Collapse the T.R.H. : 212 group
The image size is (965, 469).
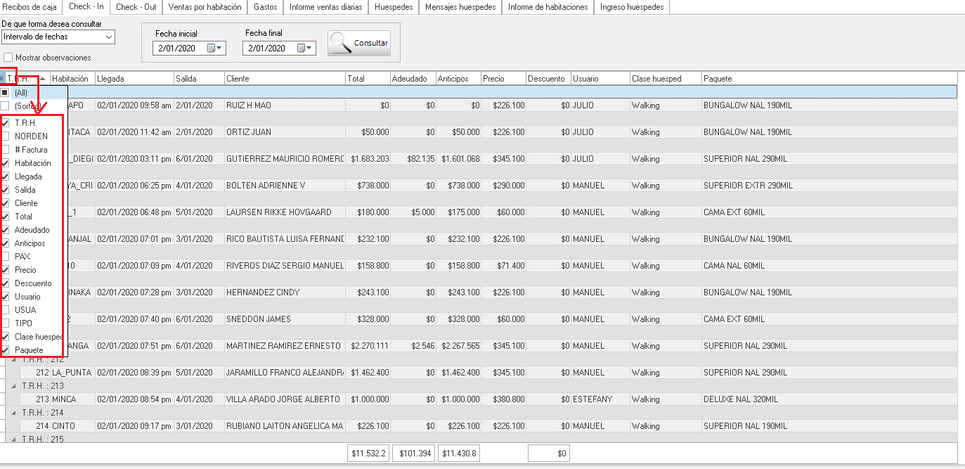13,359
